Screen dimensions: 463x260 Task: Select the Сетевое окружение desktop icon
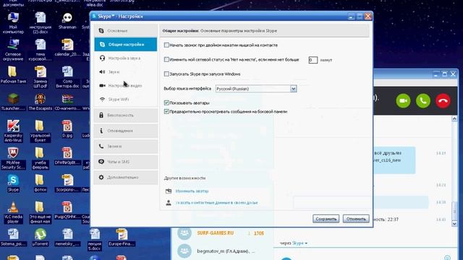tap(13, 50)
